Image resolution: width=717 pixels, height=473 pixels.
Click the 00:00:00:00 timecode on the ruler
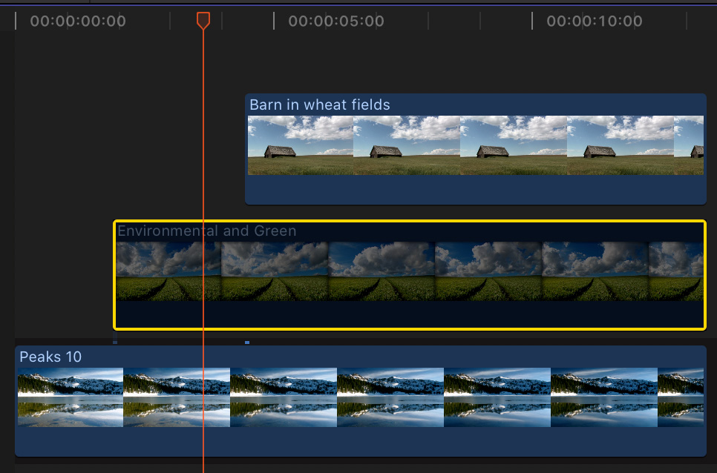[x=77, y=21]
